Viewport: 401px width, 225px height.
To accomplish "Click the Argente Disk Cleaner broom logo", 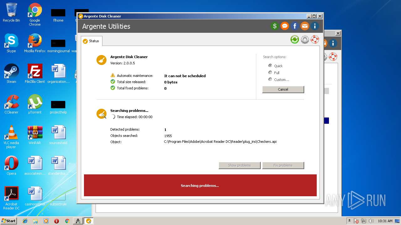I will 102,60.
